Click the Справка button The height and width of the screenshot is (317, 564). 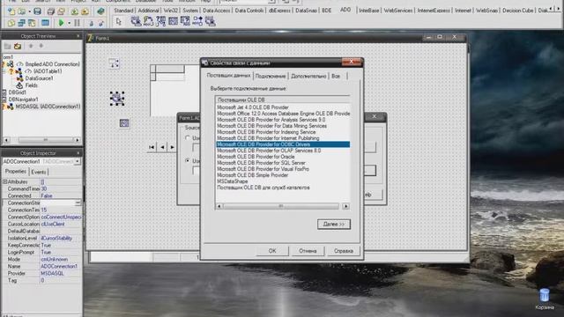344,251
